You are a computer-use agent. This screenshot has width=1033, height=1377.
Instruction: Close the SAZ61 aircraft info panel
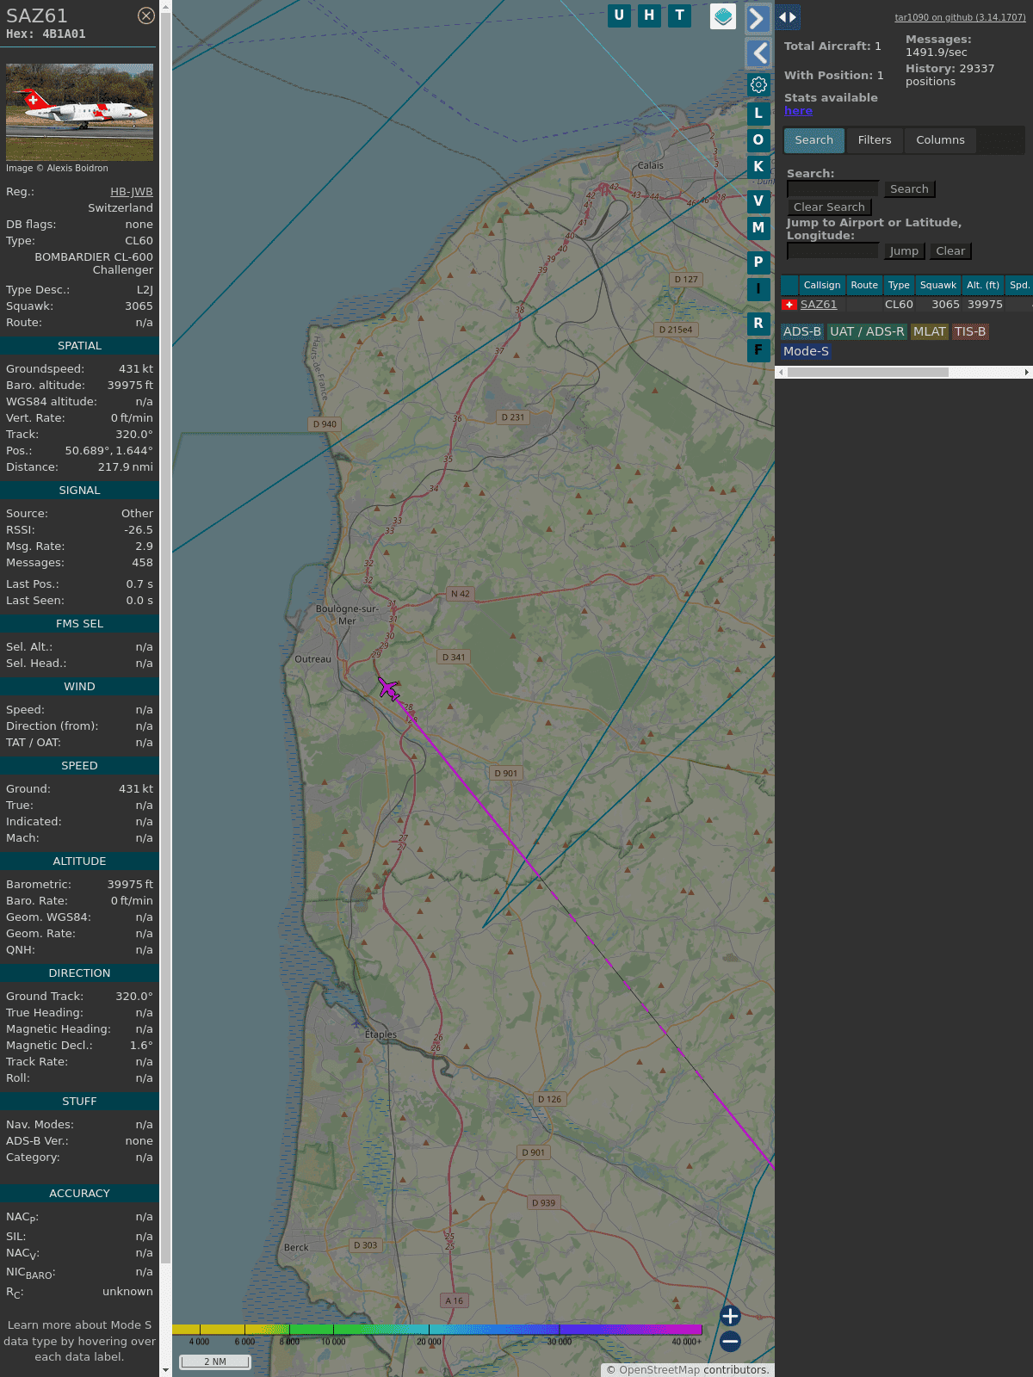coord(146,15)
